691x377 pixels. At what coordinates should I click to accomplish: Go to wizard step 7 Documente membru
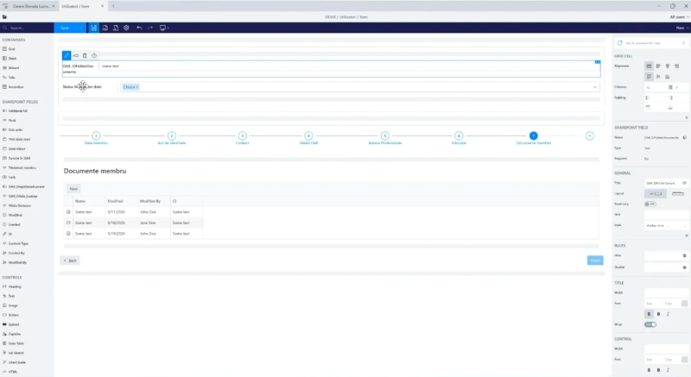point(533,136)
